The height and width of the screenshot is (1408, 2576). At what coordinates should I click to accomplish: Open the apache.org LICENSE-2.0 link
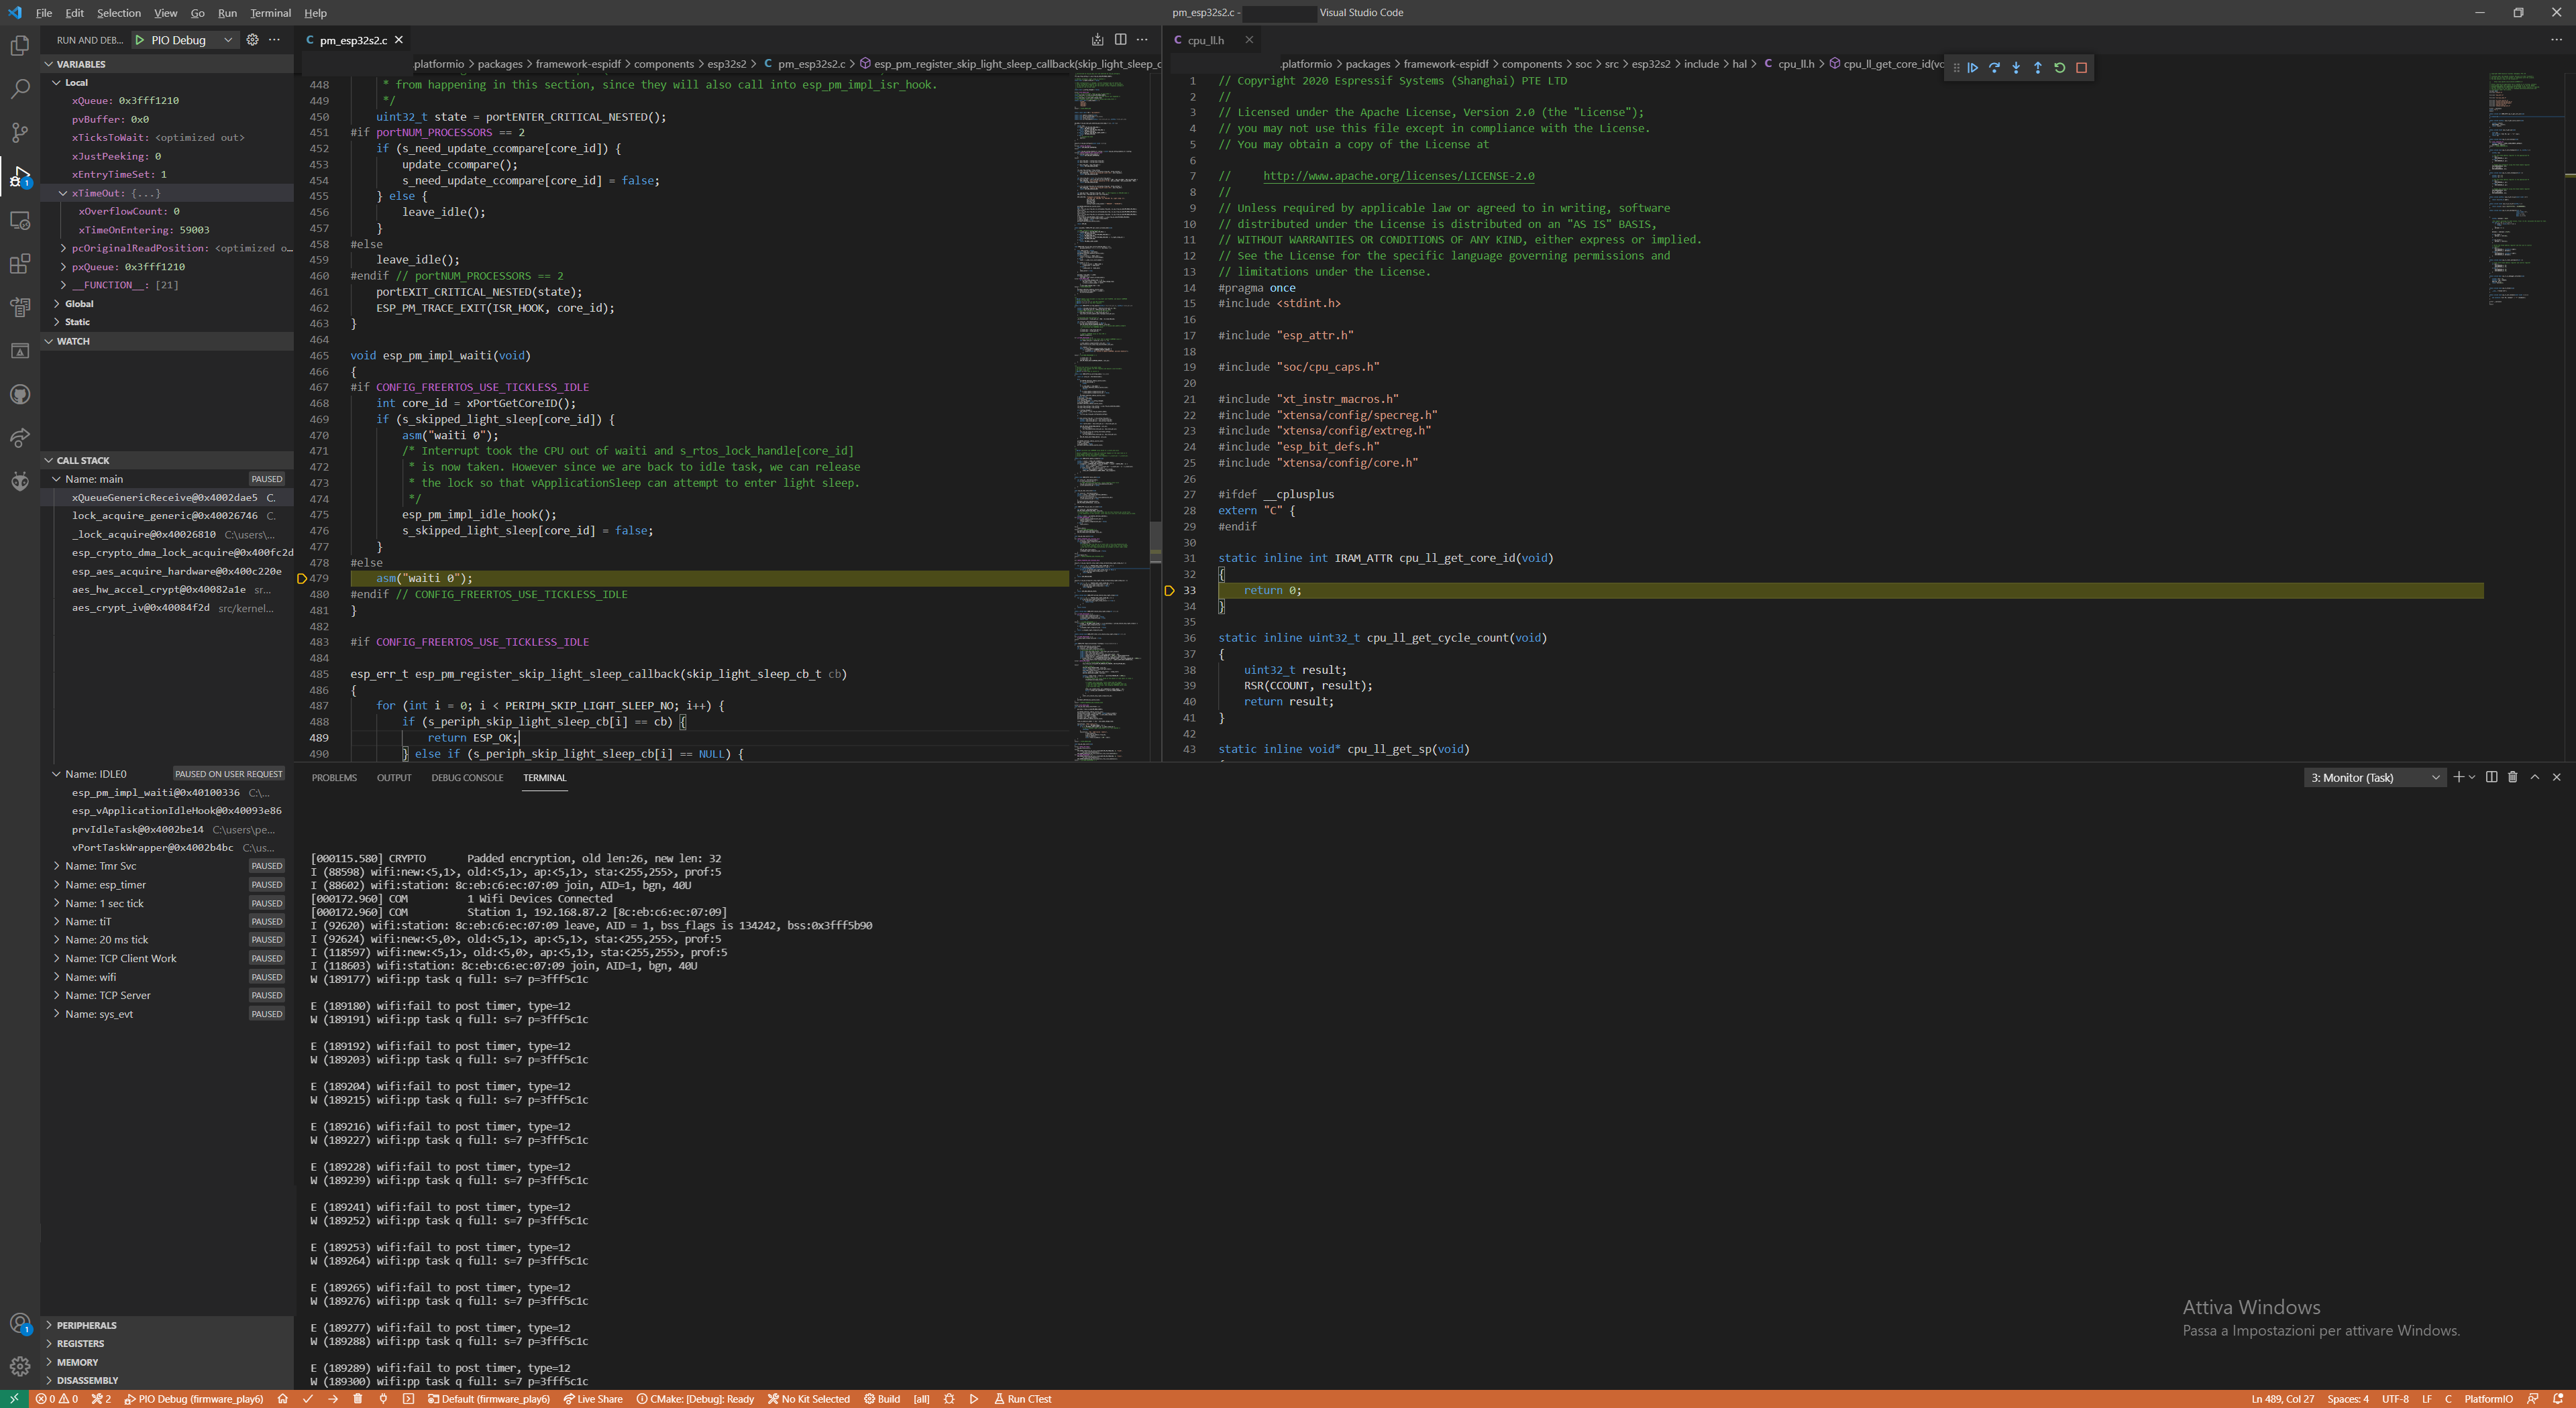click(x=1398, y=176)
